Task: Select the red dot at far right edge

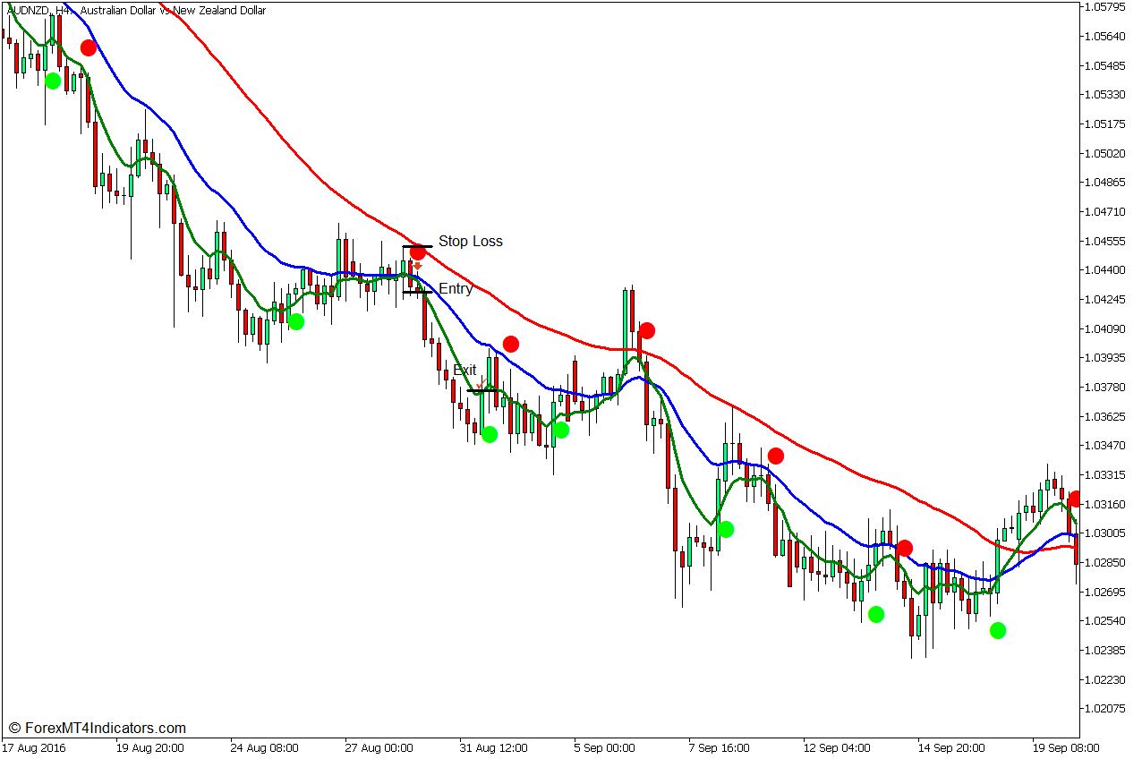Action: click(1075, 499)
